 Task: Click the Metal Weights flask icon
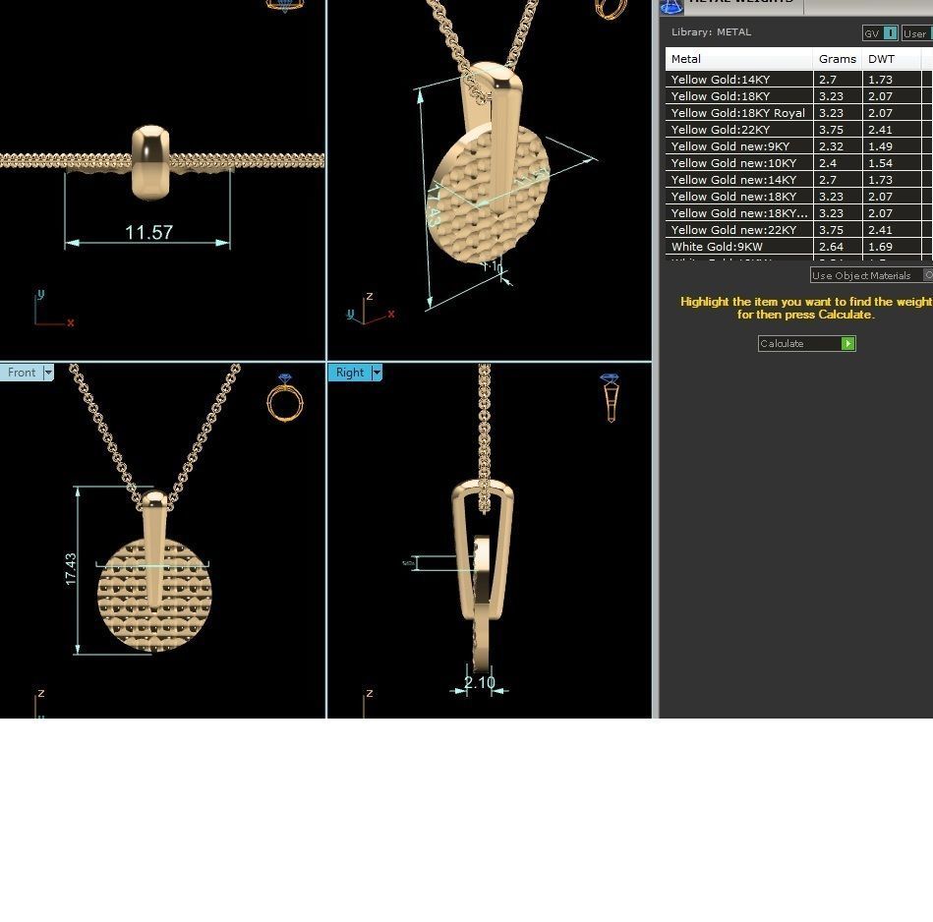click(671, 7)
